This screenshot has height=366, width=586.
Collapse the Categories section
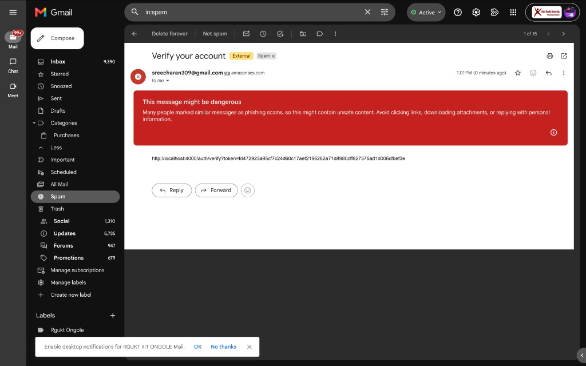[x=34, y=123]
